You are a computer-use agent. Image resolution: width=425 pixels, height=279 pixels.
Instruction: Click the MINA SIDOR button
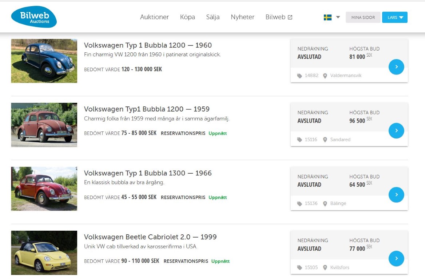coord(363,17)
